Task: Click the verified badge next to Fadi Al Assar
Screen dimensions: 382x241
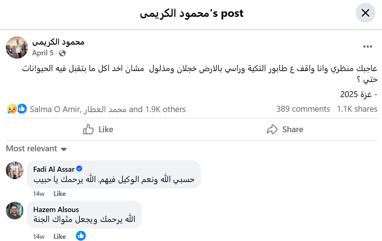Action: [x=79, y=168]
